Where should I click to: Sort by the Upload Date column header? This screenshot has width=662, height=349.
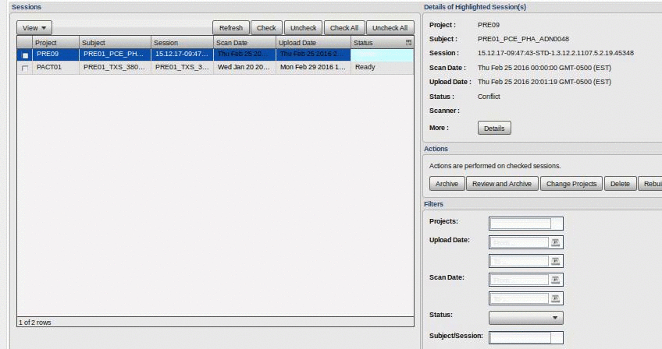click(x=313, y=43)
